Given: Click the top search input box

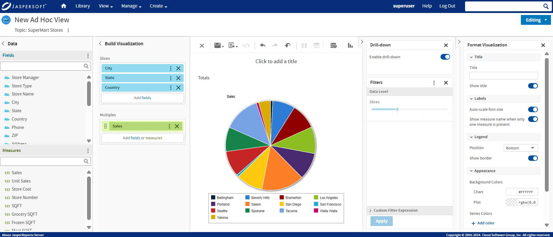Looking at the screenshot, I should [504, 6].
